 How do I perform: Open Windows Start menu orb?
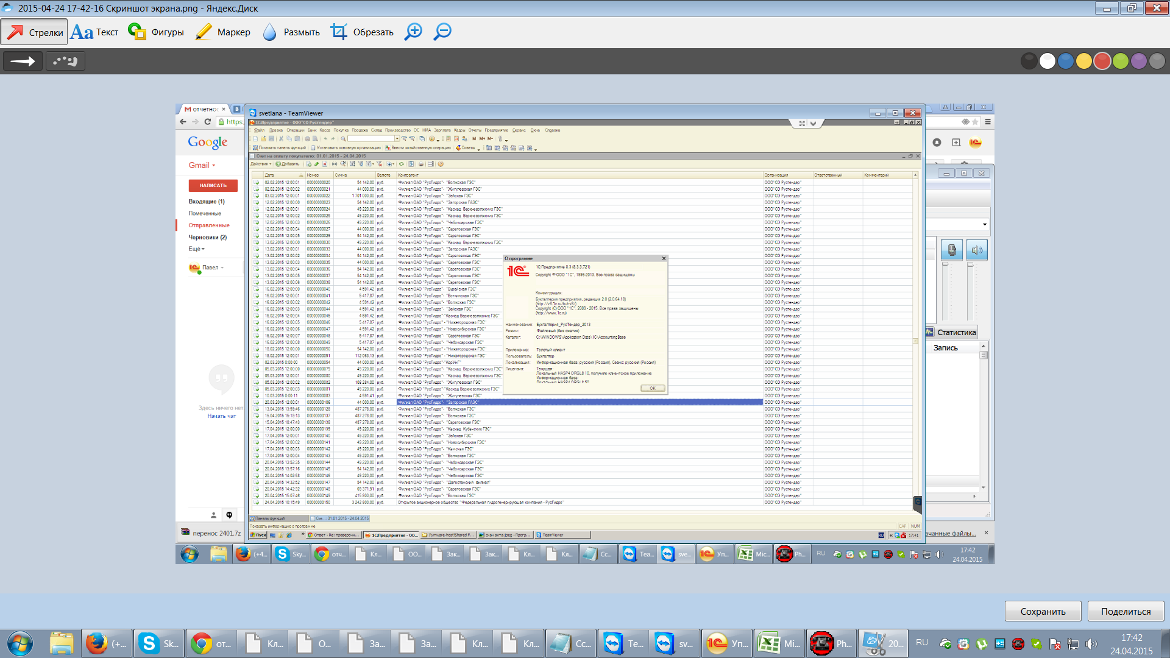[20, 643]
